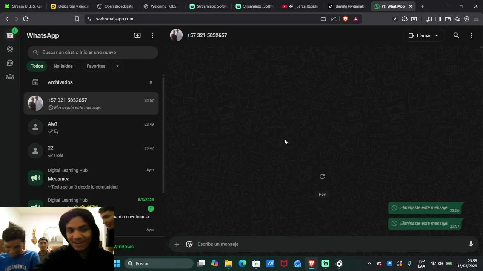Click the share page icon in address bar
Viewport: 483px width, 271px height.
click(334, 19)
